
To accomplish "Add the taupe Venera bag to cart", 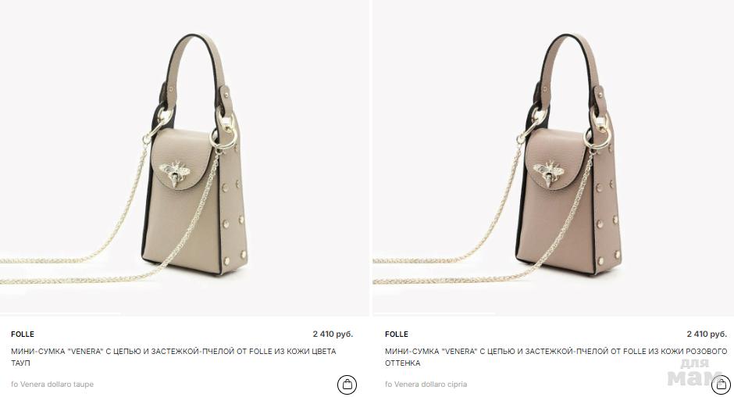I will (347, 384).
